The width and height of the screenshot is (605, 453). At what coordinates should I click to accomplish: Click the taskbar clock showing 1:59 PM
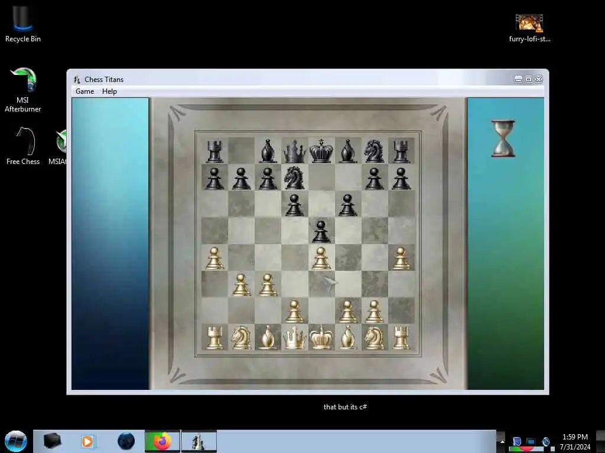click(575, 441)
